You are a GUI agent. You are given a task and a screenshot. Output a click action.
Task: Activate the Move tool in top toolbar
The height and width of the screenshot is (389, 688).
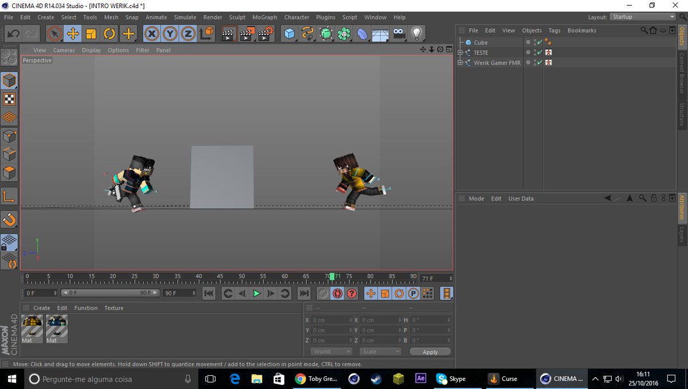click(73, 34)
